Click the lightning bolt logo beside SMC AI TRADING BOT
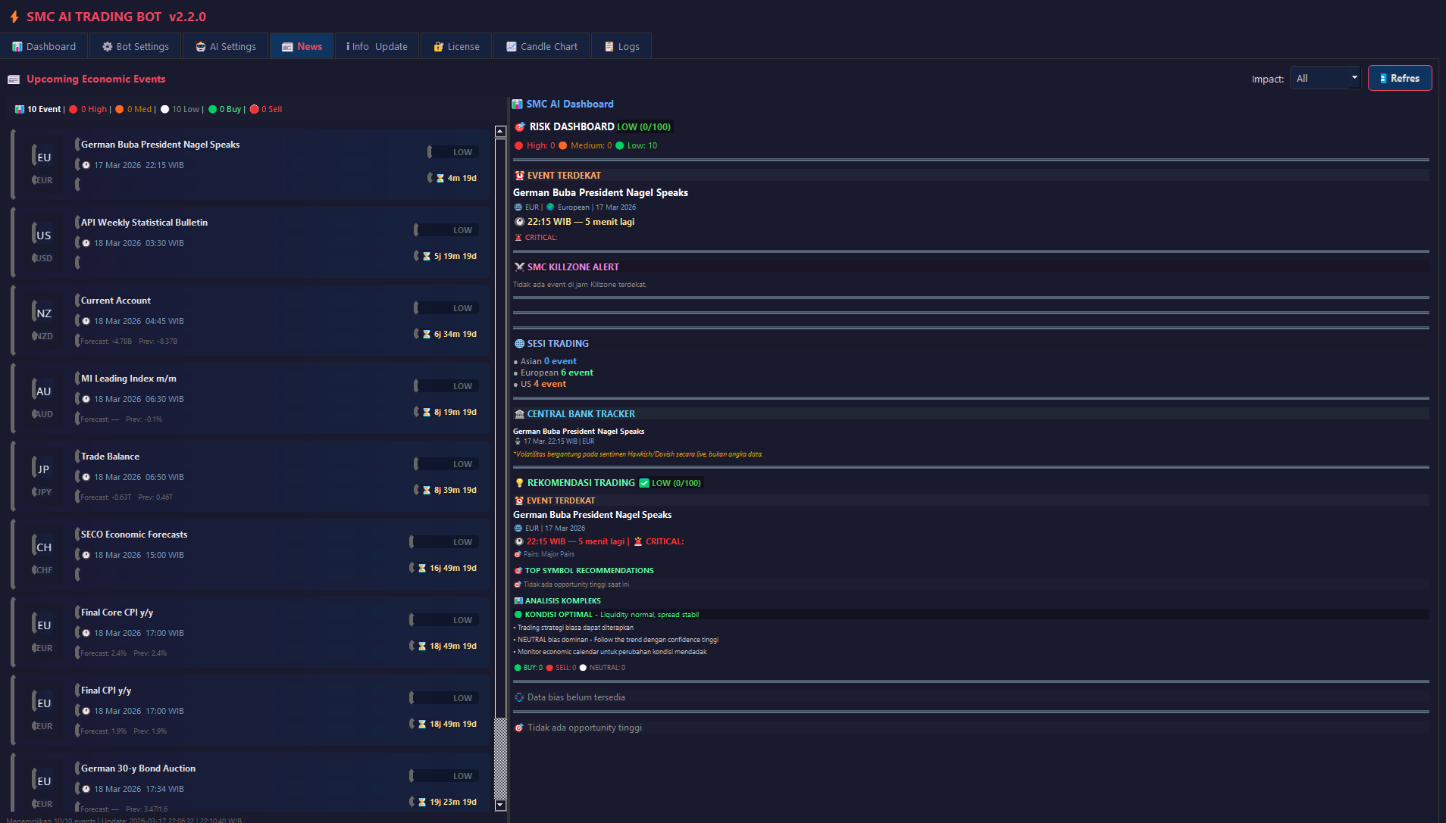The width and height of the screenshot is (1446, 823). [14, 16]
